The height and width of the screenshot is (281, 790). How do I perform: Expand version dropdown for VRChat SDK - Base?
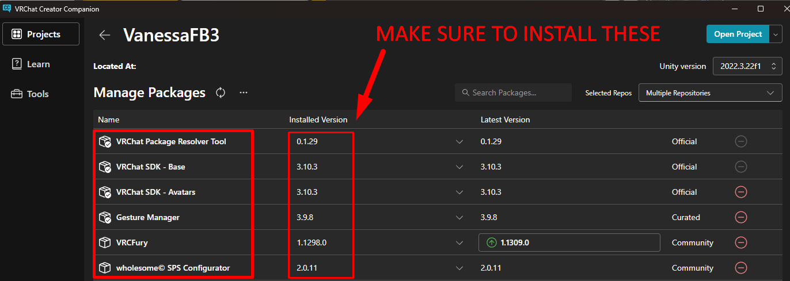point(459,167)
